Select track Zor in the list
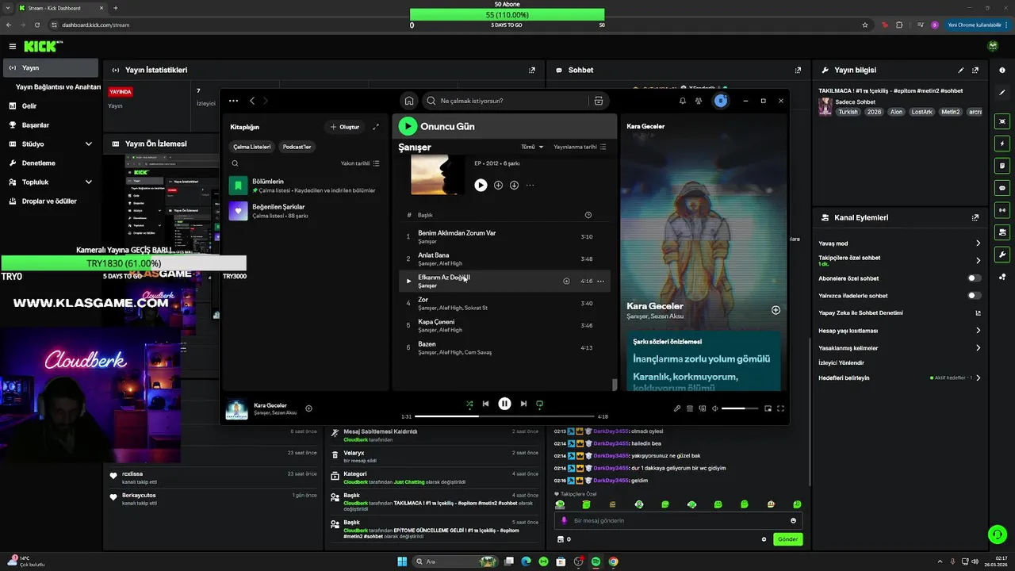 (x=504, y=303)
